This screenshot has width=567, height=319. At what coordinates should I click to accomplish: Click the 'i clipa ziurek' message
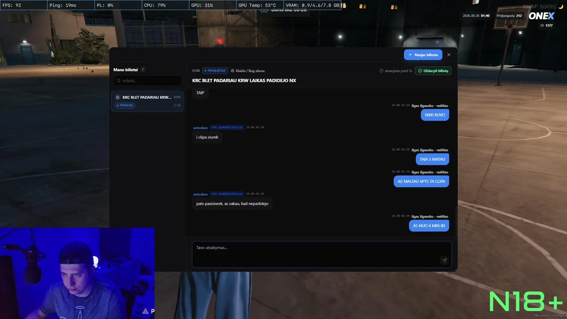(x=207, y=137)
